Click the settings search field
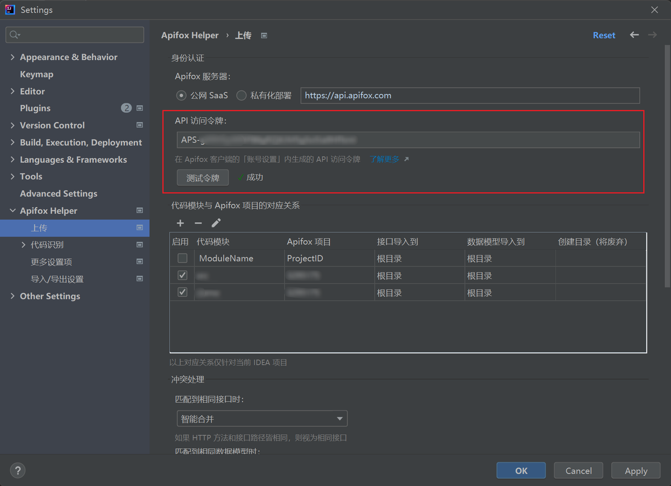This screenshot has width=671, height=486. pos(74,35)
